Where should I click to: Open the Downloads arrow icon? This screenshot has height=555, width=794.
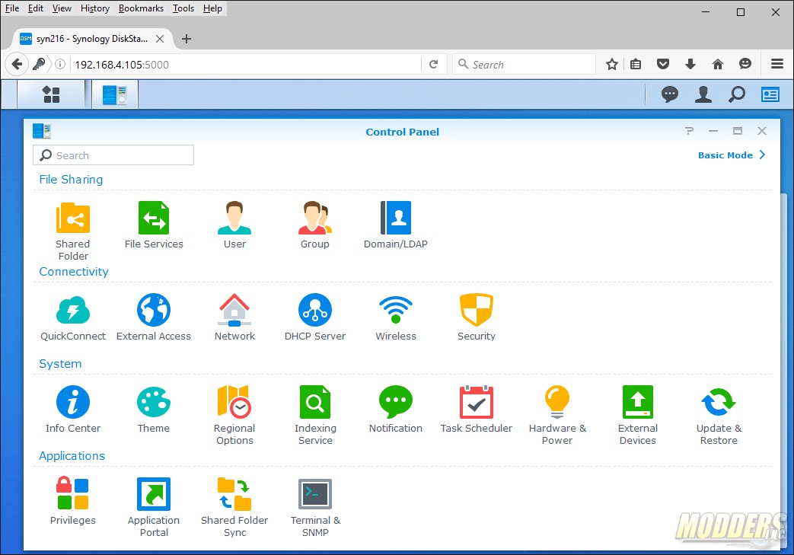click(690, 64)
